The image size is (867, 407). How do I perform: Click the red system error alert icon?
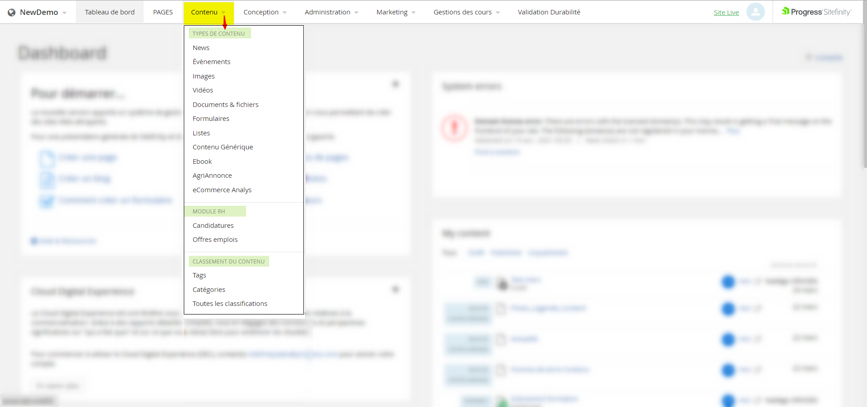455,128
